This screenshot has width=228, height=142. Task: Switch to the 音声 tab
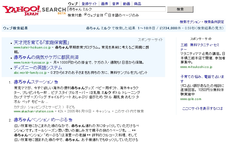tap(116, 4)
